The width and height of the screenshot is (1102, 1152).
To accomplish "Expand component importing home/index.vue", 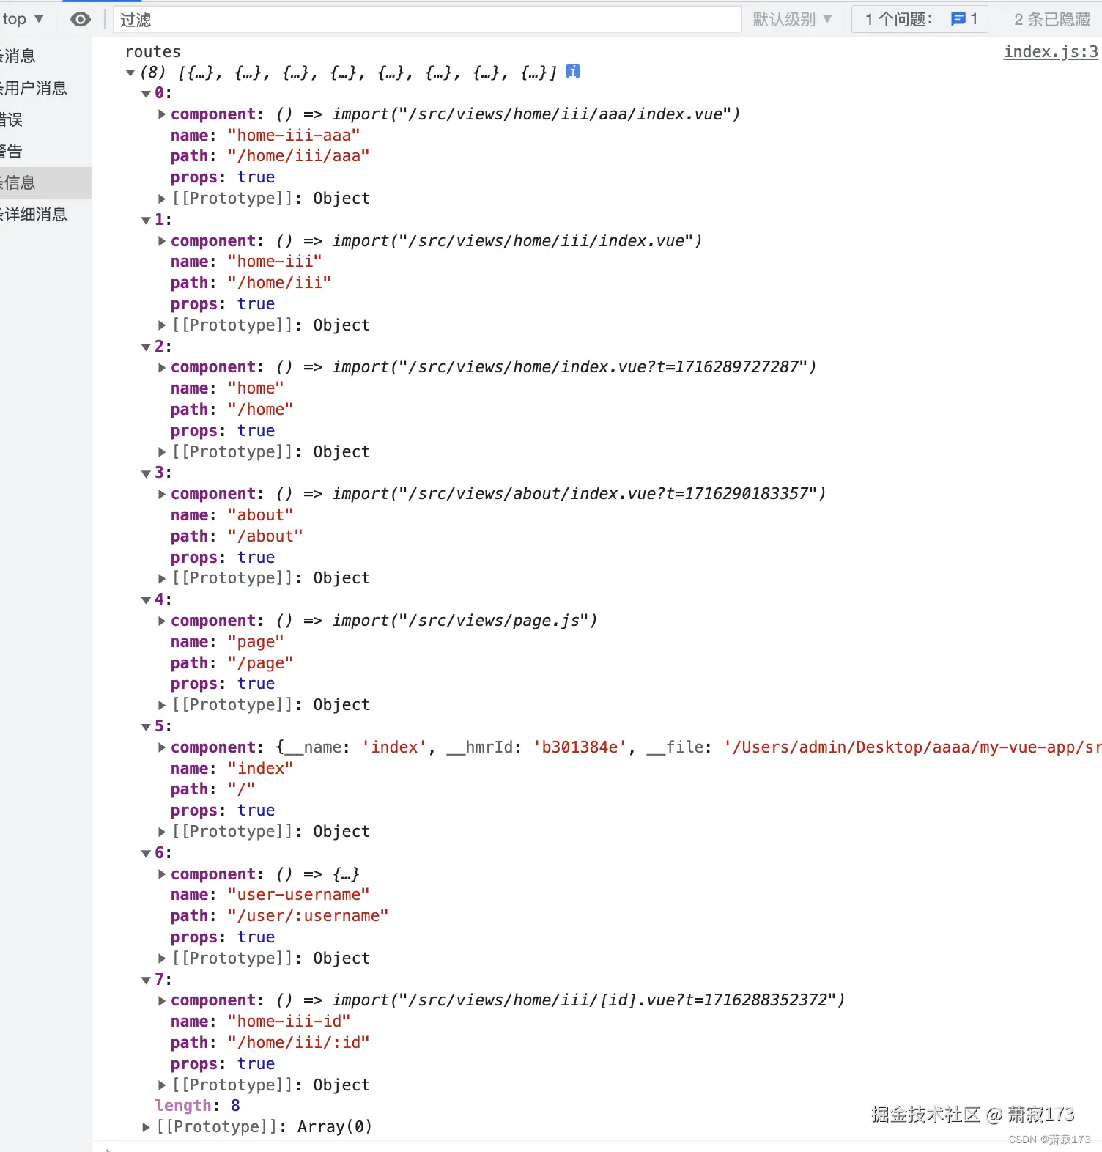I will pos(162,367).
